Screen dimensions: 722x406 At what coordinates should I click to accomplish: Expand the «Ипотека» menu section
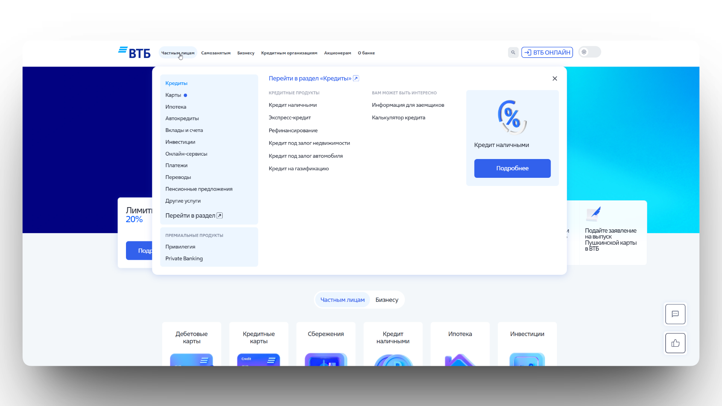(x=176, y=107)
